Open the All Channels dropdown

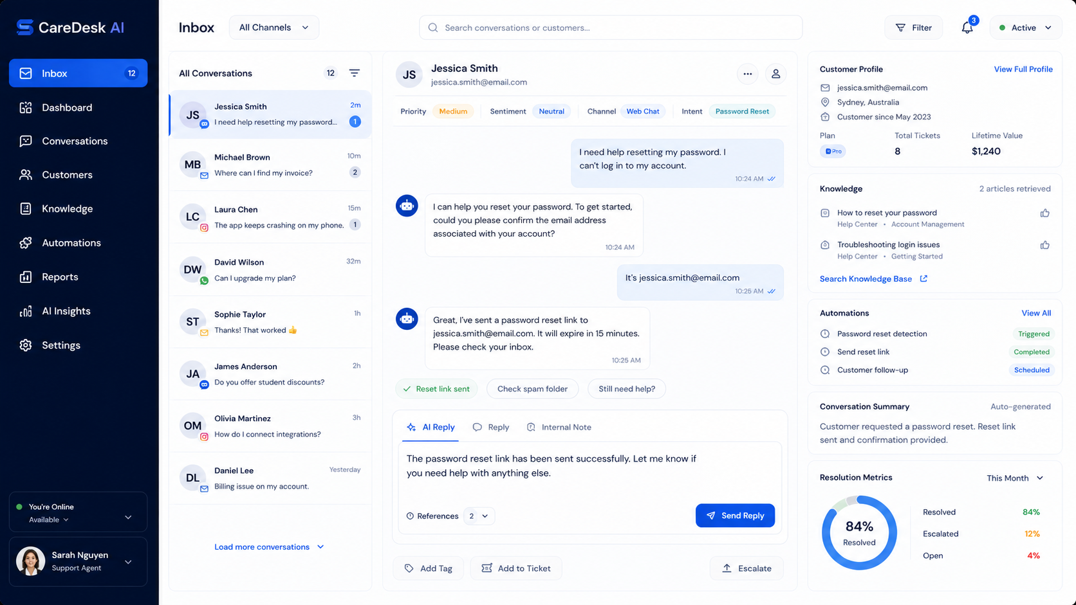(274, 28)
